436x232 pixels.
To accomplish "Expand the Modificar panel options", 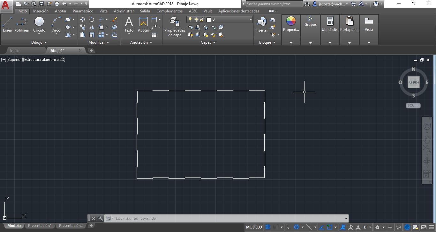I will click(x=99, y=42).
